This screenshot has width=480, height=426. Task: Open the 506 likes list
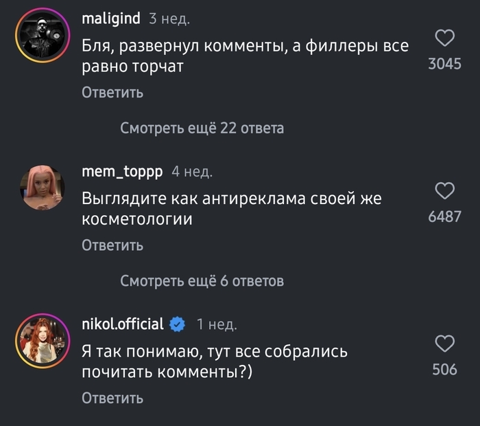coord(444,370)
